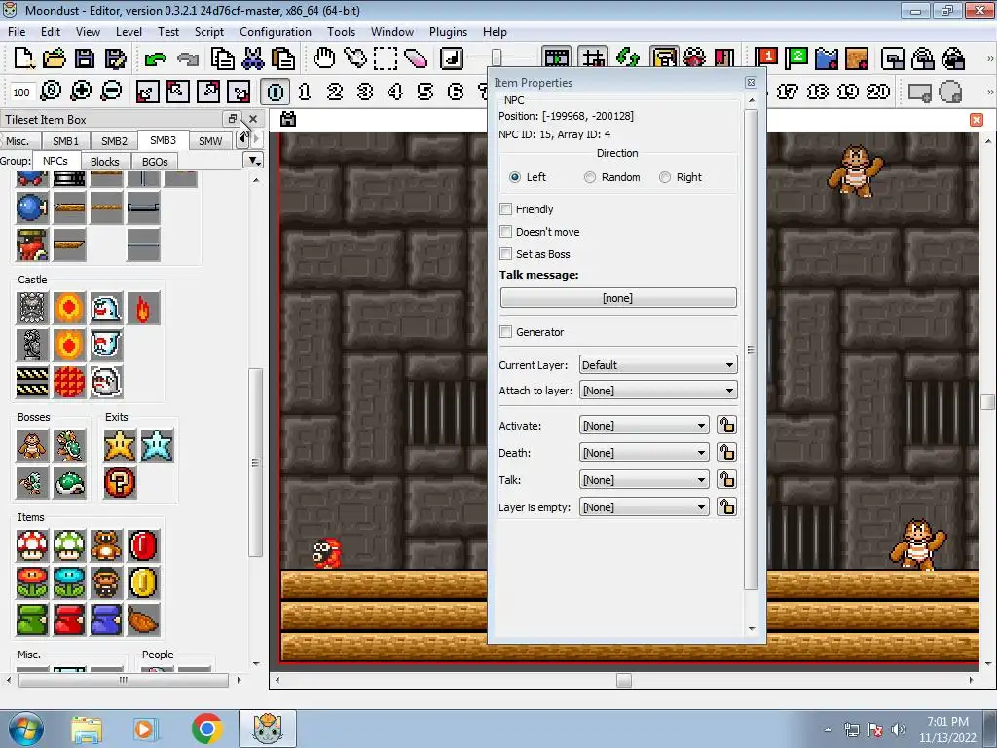Click the green Undo arrow
Screen dimensions: 997x748
[155, 58]
